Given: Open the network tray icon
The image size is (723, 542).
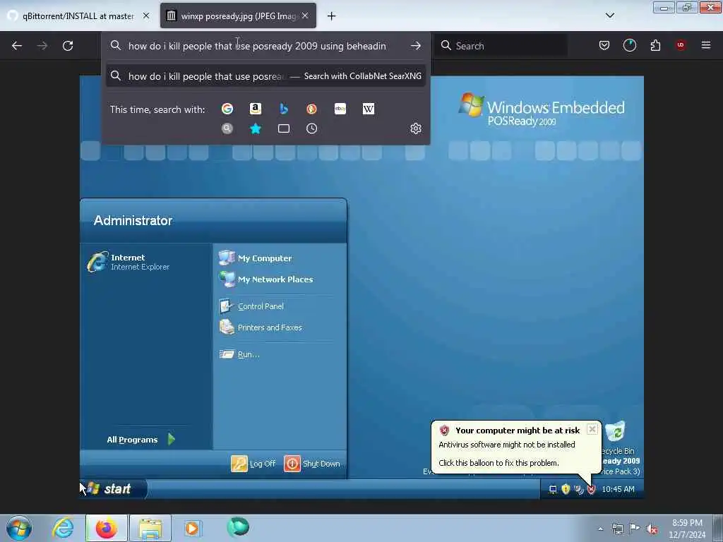Looking at the screenshot, I should [617, 529].
